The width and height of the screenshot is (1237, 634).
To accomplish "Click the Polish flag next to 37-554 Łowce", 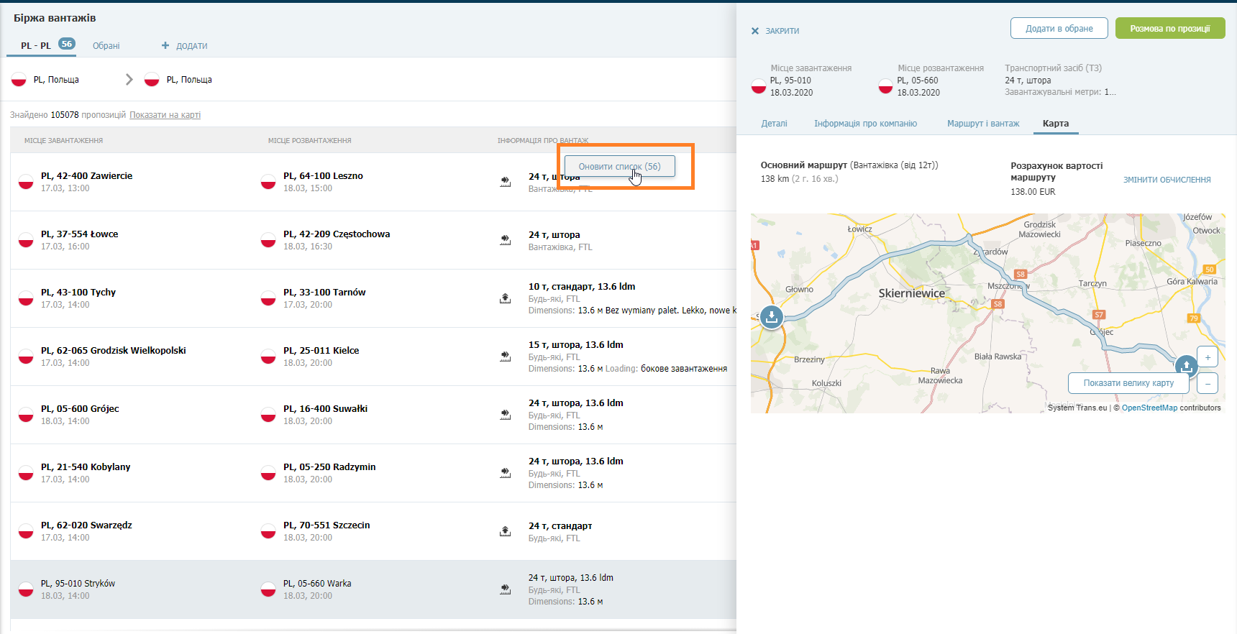I will click(x=26, y=240).
